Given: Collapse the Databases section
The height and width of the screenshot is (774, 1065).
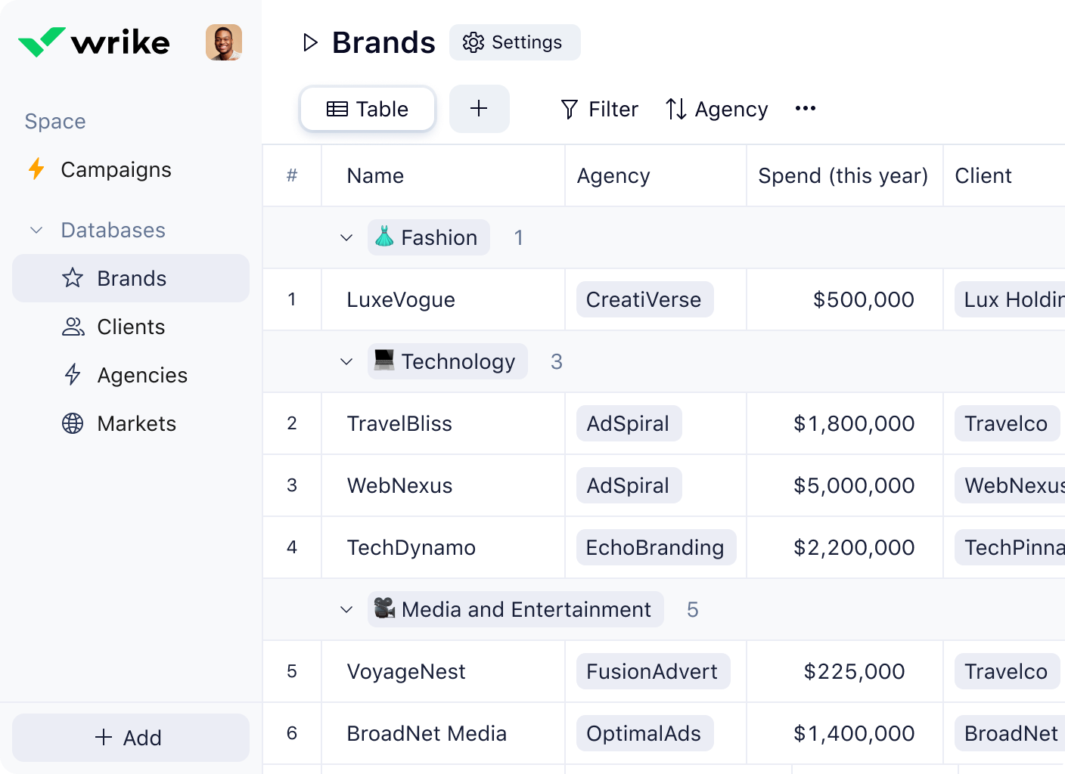Looking at the screenshot, I should [x=36, y=230].
